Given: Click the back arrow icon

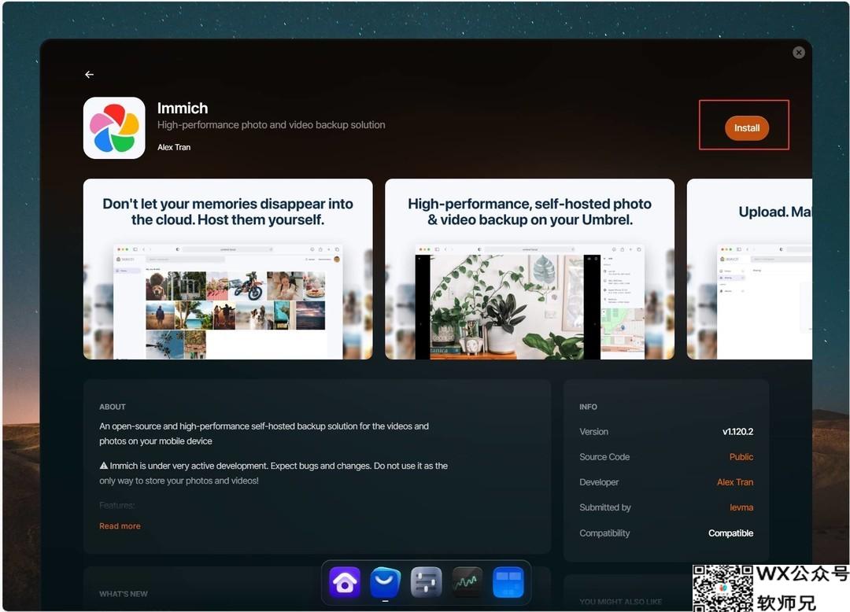Looking at the screenshot, I should (90, 74).
